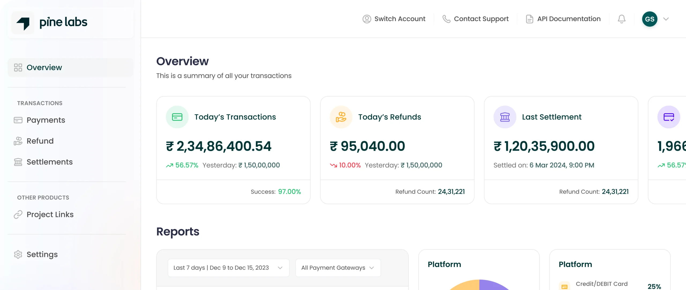Select the Project Links chain icon
Screen dimensions: 686x290
pos(18,214)
